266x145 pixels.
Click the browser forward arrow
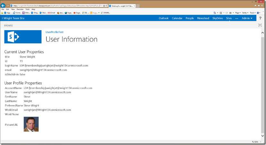coord(8,5)
